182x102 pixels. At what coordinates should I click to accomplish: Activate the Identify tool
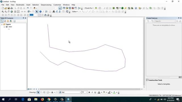40,12
